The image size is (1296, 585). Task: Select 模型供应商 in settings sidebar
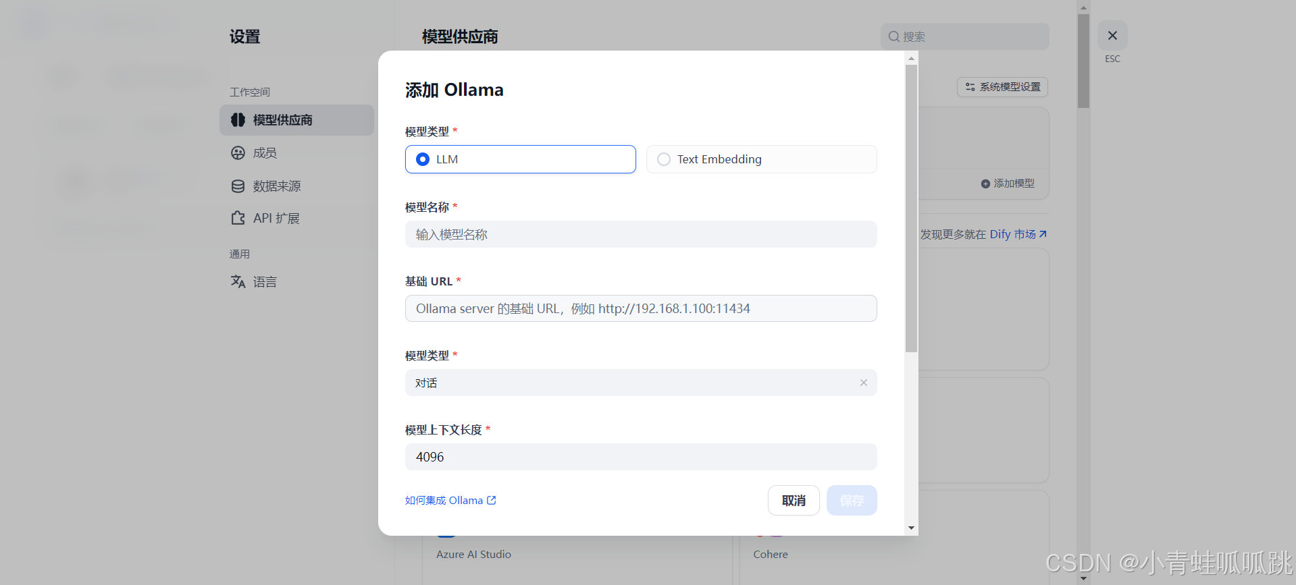pos(296,120)
